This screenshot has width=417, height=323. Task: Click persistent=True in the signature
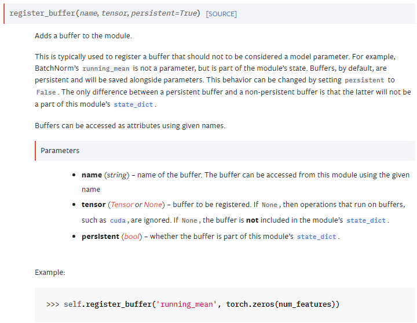point(164,13)
